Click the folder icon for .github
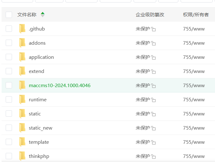 click(22, 29)
